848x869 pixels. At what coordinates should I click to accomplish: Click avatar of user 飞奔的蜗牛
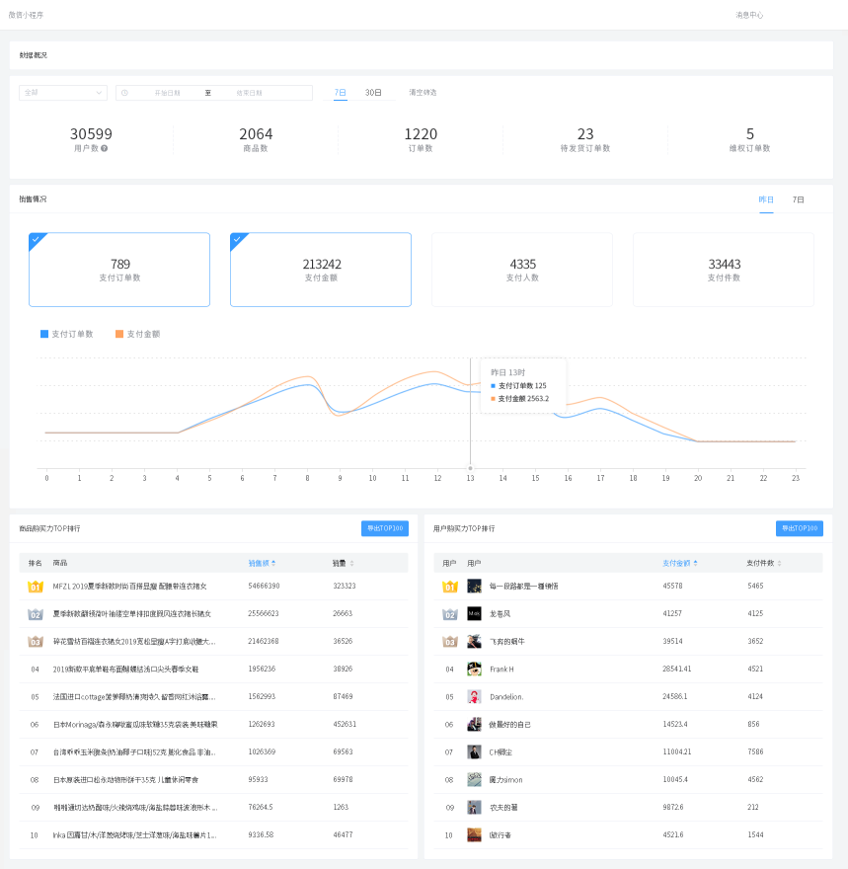[474, 641]
